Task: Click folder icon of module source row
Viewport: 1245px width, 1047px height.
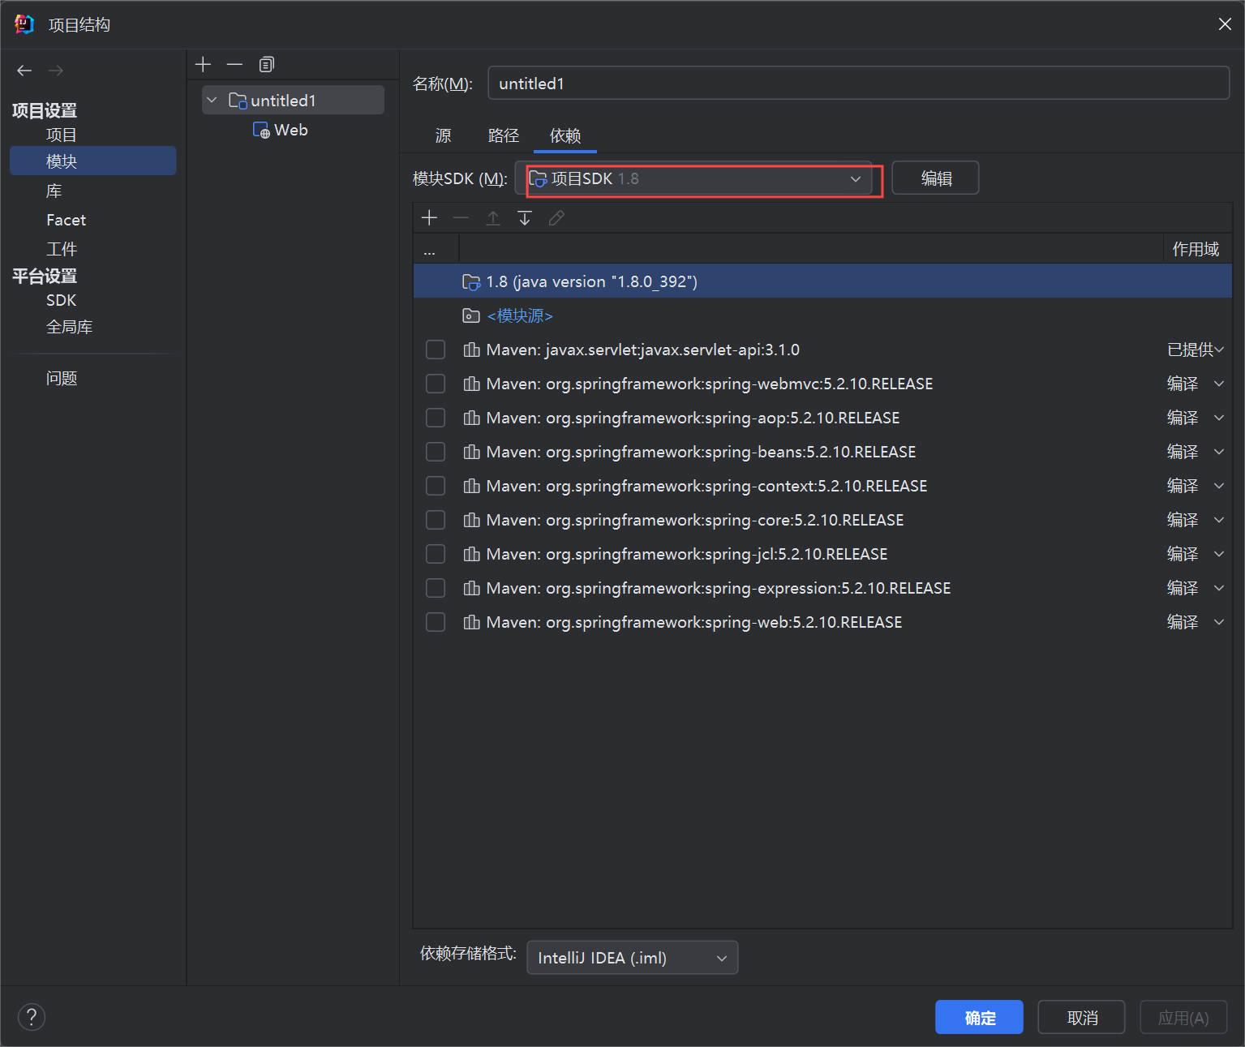Action: (x=471, y=315)
